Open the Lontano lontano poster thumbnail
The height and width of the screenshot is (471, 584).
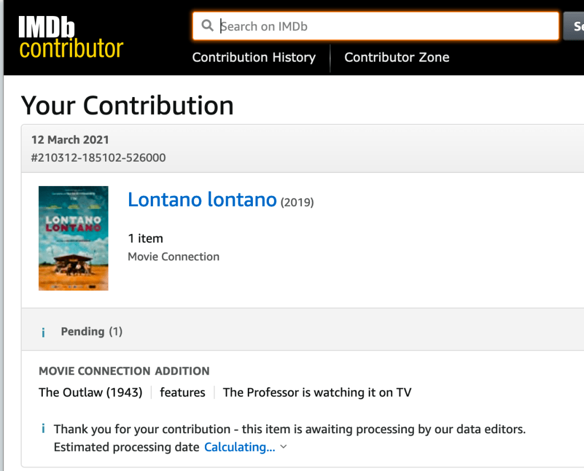click(73, 238)
